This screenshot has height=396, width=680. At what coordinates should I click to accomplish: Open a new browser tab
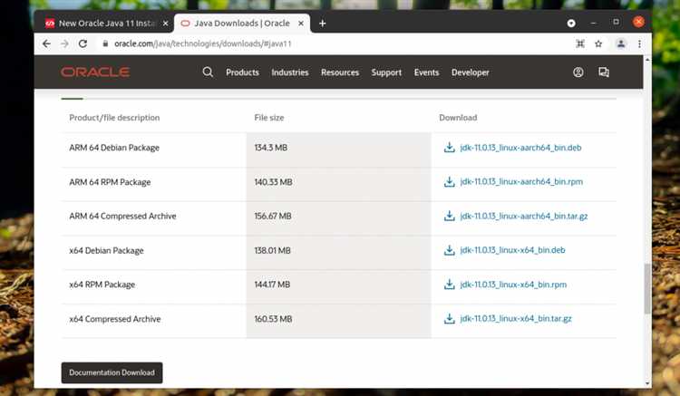tap(322, 23)
